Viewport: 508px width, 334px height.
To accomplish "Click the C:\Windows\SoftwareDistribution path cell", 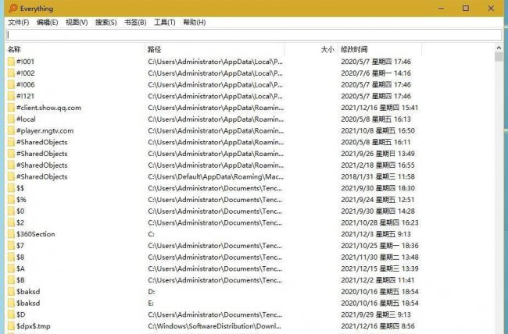I will (x=214, y=326).
